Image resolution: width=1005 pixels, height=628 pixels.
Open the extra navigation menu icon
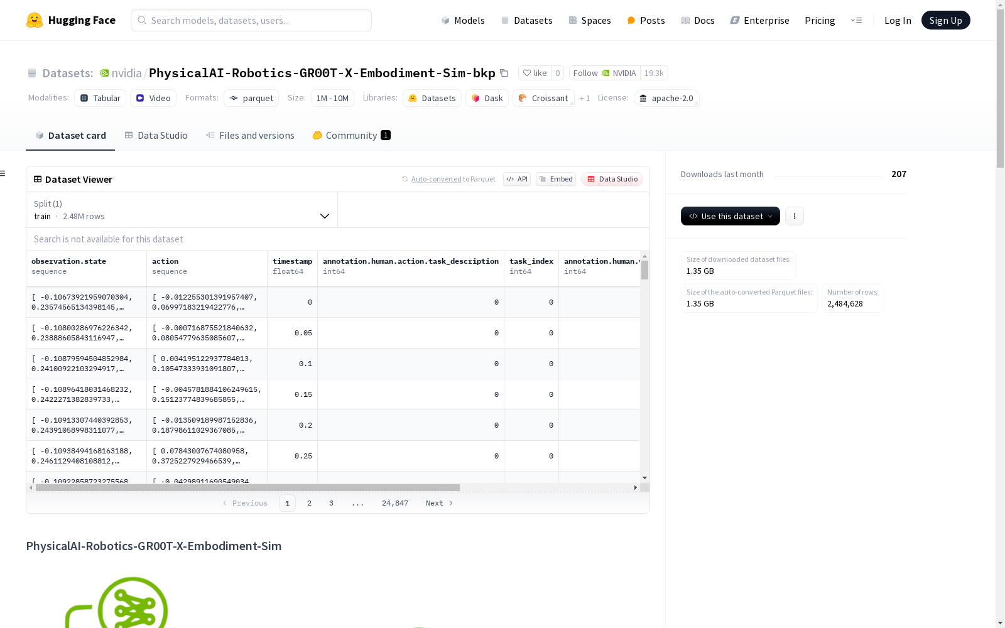pyautogui.click(x=856, y=20)
